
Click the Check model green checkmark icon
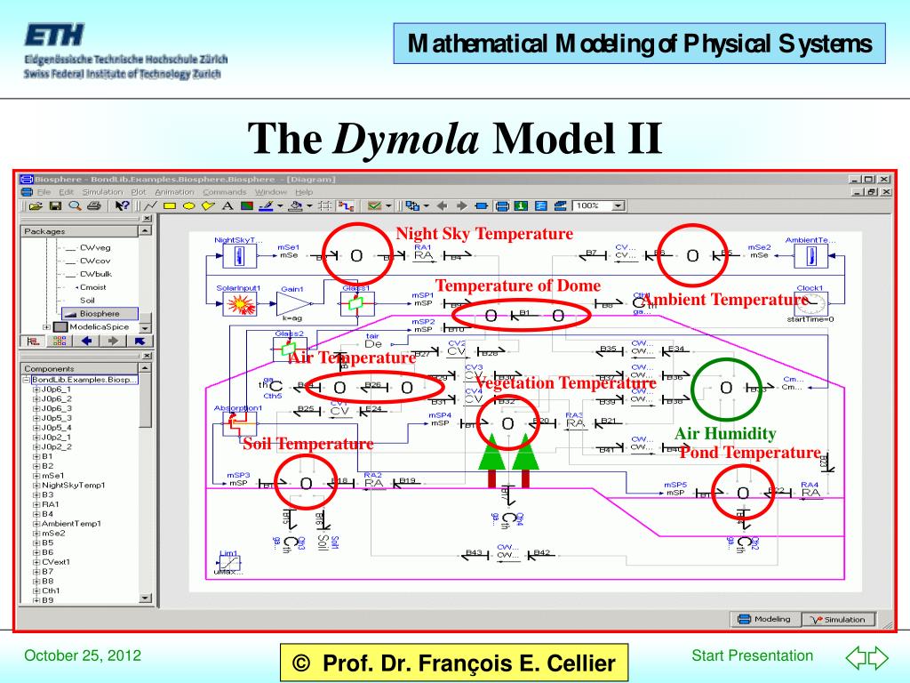point(374,205)
